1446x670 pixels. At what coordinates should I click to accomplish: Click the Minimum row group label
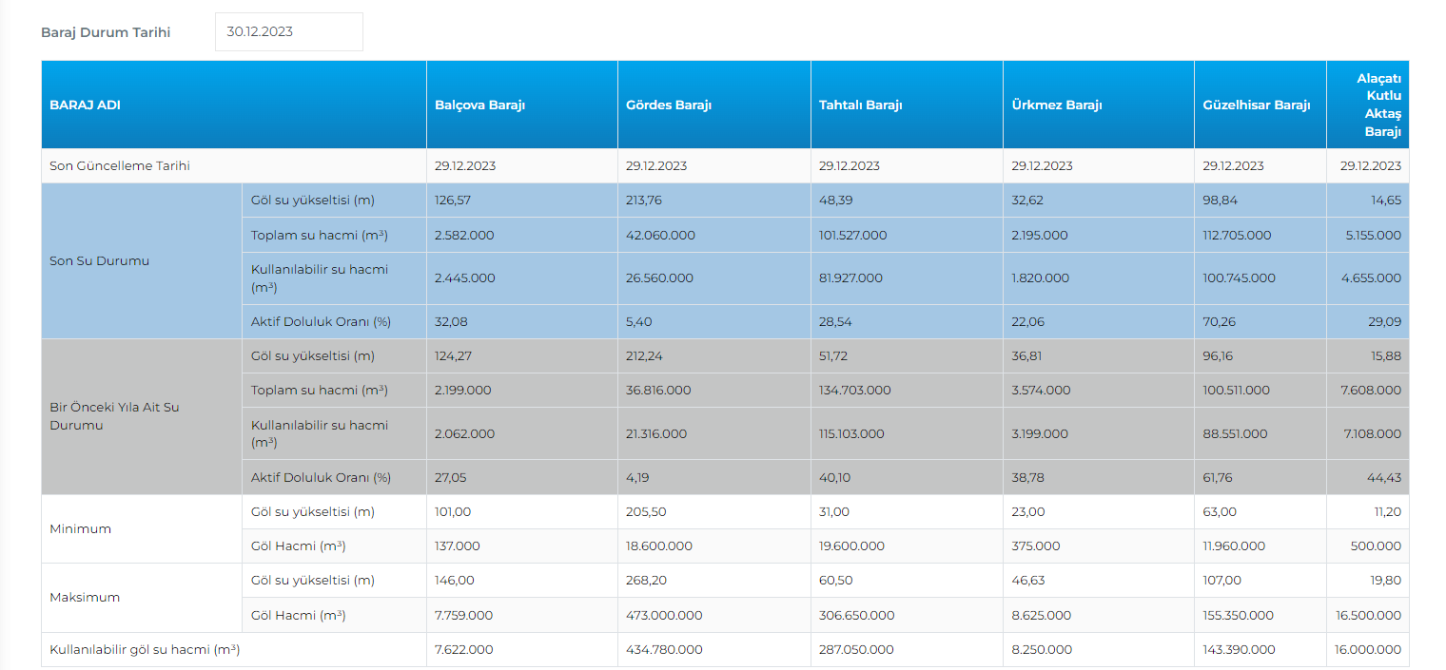pyautogui.click(x=80, y=529)
